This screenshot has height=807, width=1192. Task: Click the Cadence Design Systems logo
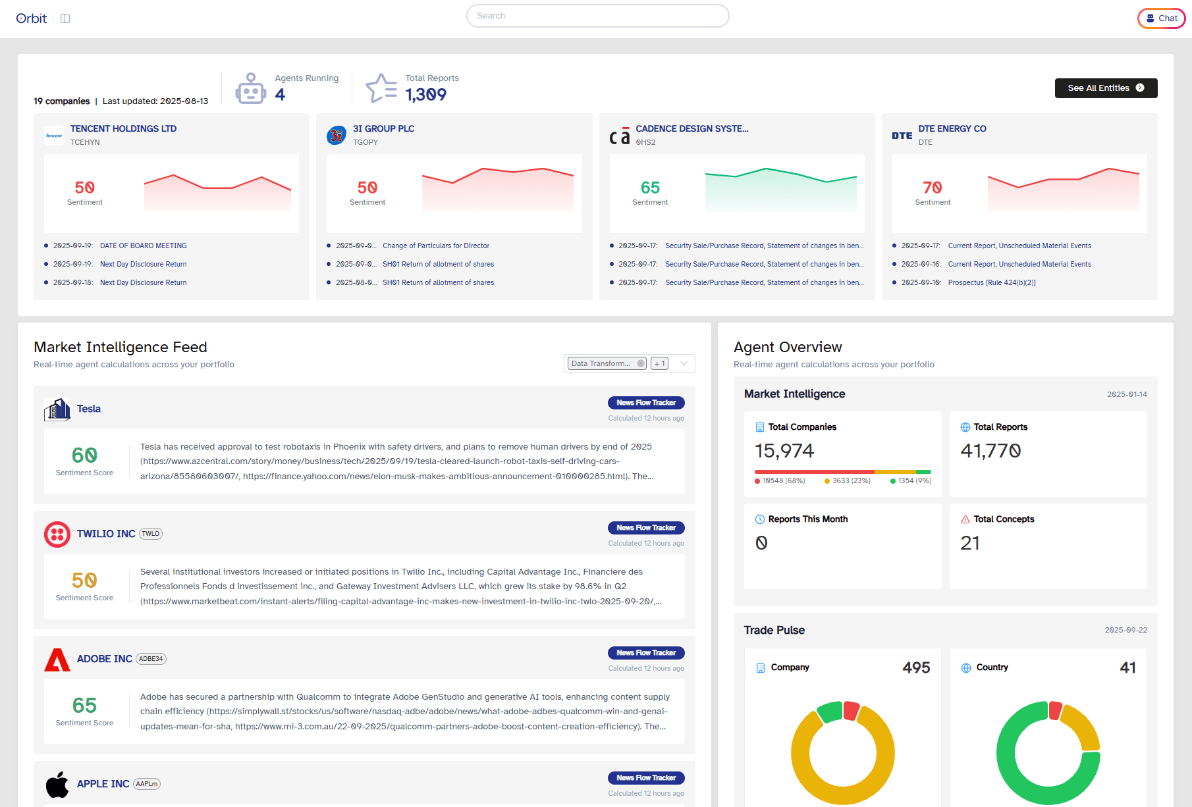point(619,136)
